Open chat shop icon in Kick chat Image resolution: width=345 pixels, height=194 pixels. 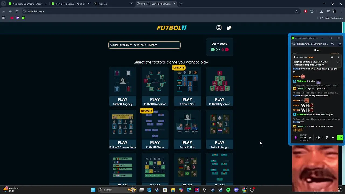327,138
